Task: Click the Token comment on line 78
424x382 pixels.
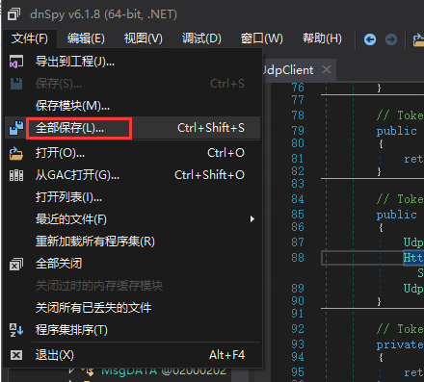Action: click(x=400, y=115)
